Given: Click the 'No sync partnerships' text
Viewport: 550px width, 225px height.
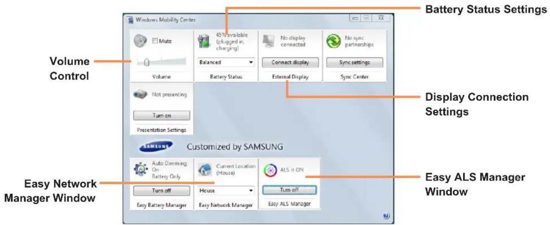Looking at the screenshot, I should coord(359,41).
